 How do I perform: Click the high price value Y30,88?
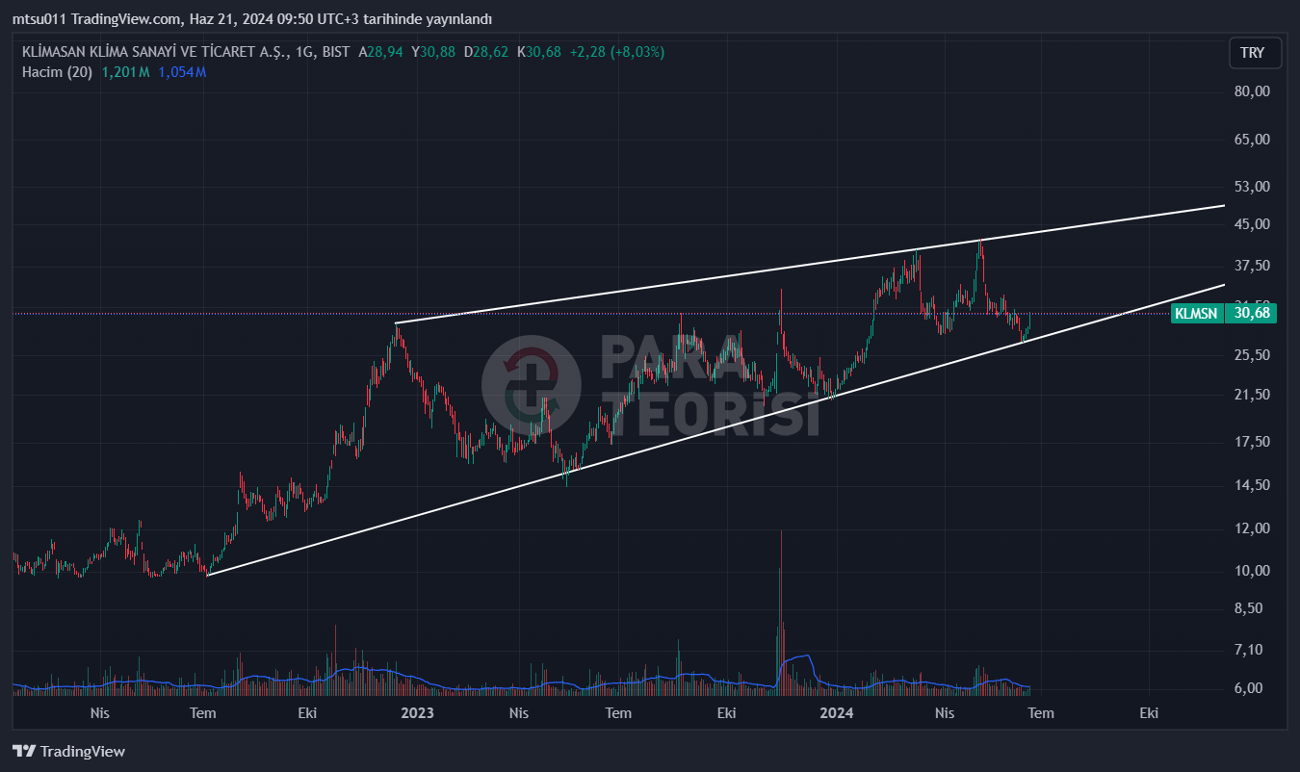point(433,52)
